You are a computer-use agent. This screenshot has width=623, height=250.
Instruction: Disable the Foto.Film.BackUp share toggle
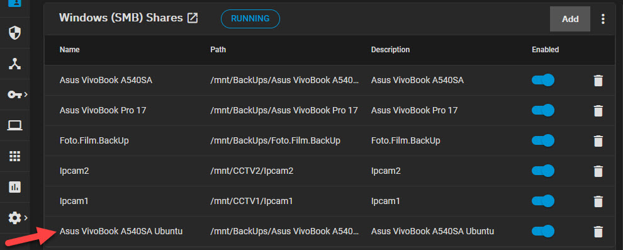[543, 140]
